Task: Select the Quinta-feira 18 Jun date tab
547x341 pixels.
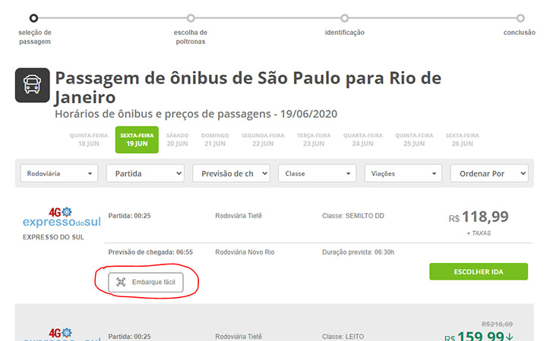Action: [89, 139]
